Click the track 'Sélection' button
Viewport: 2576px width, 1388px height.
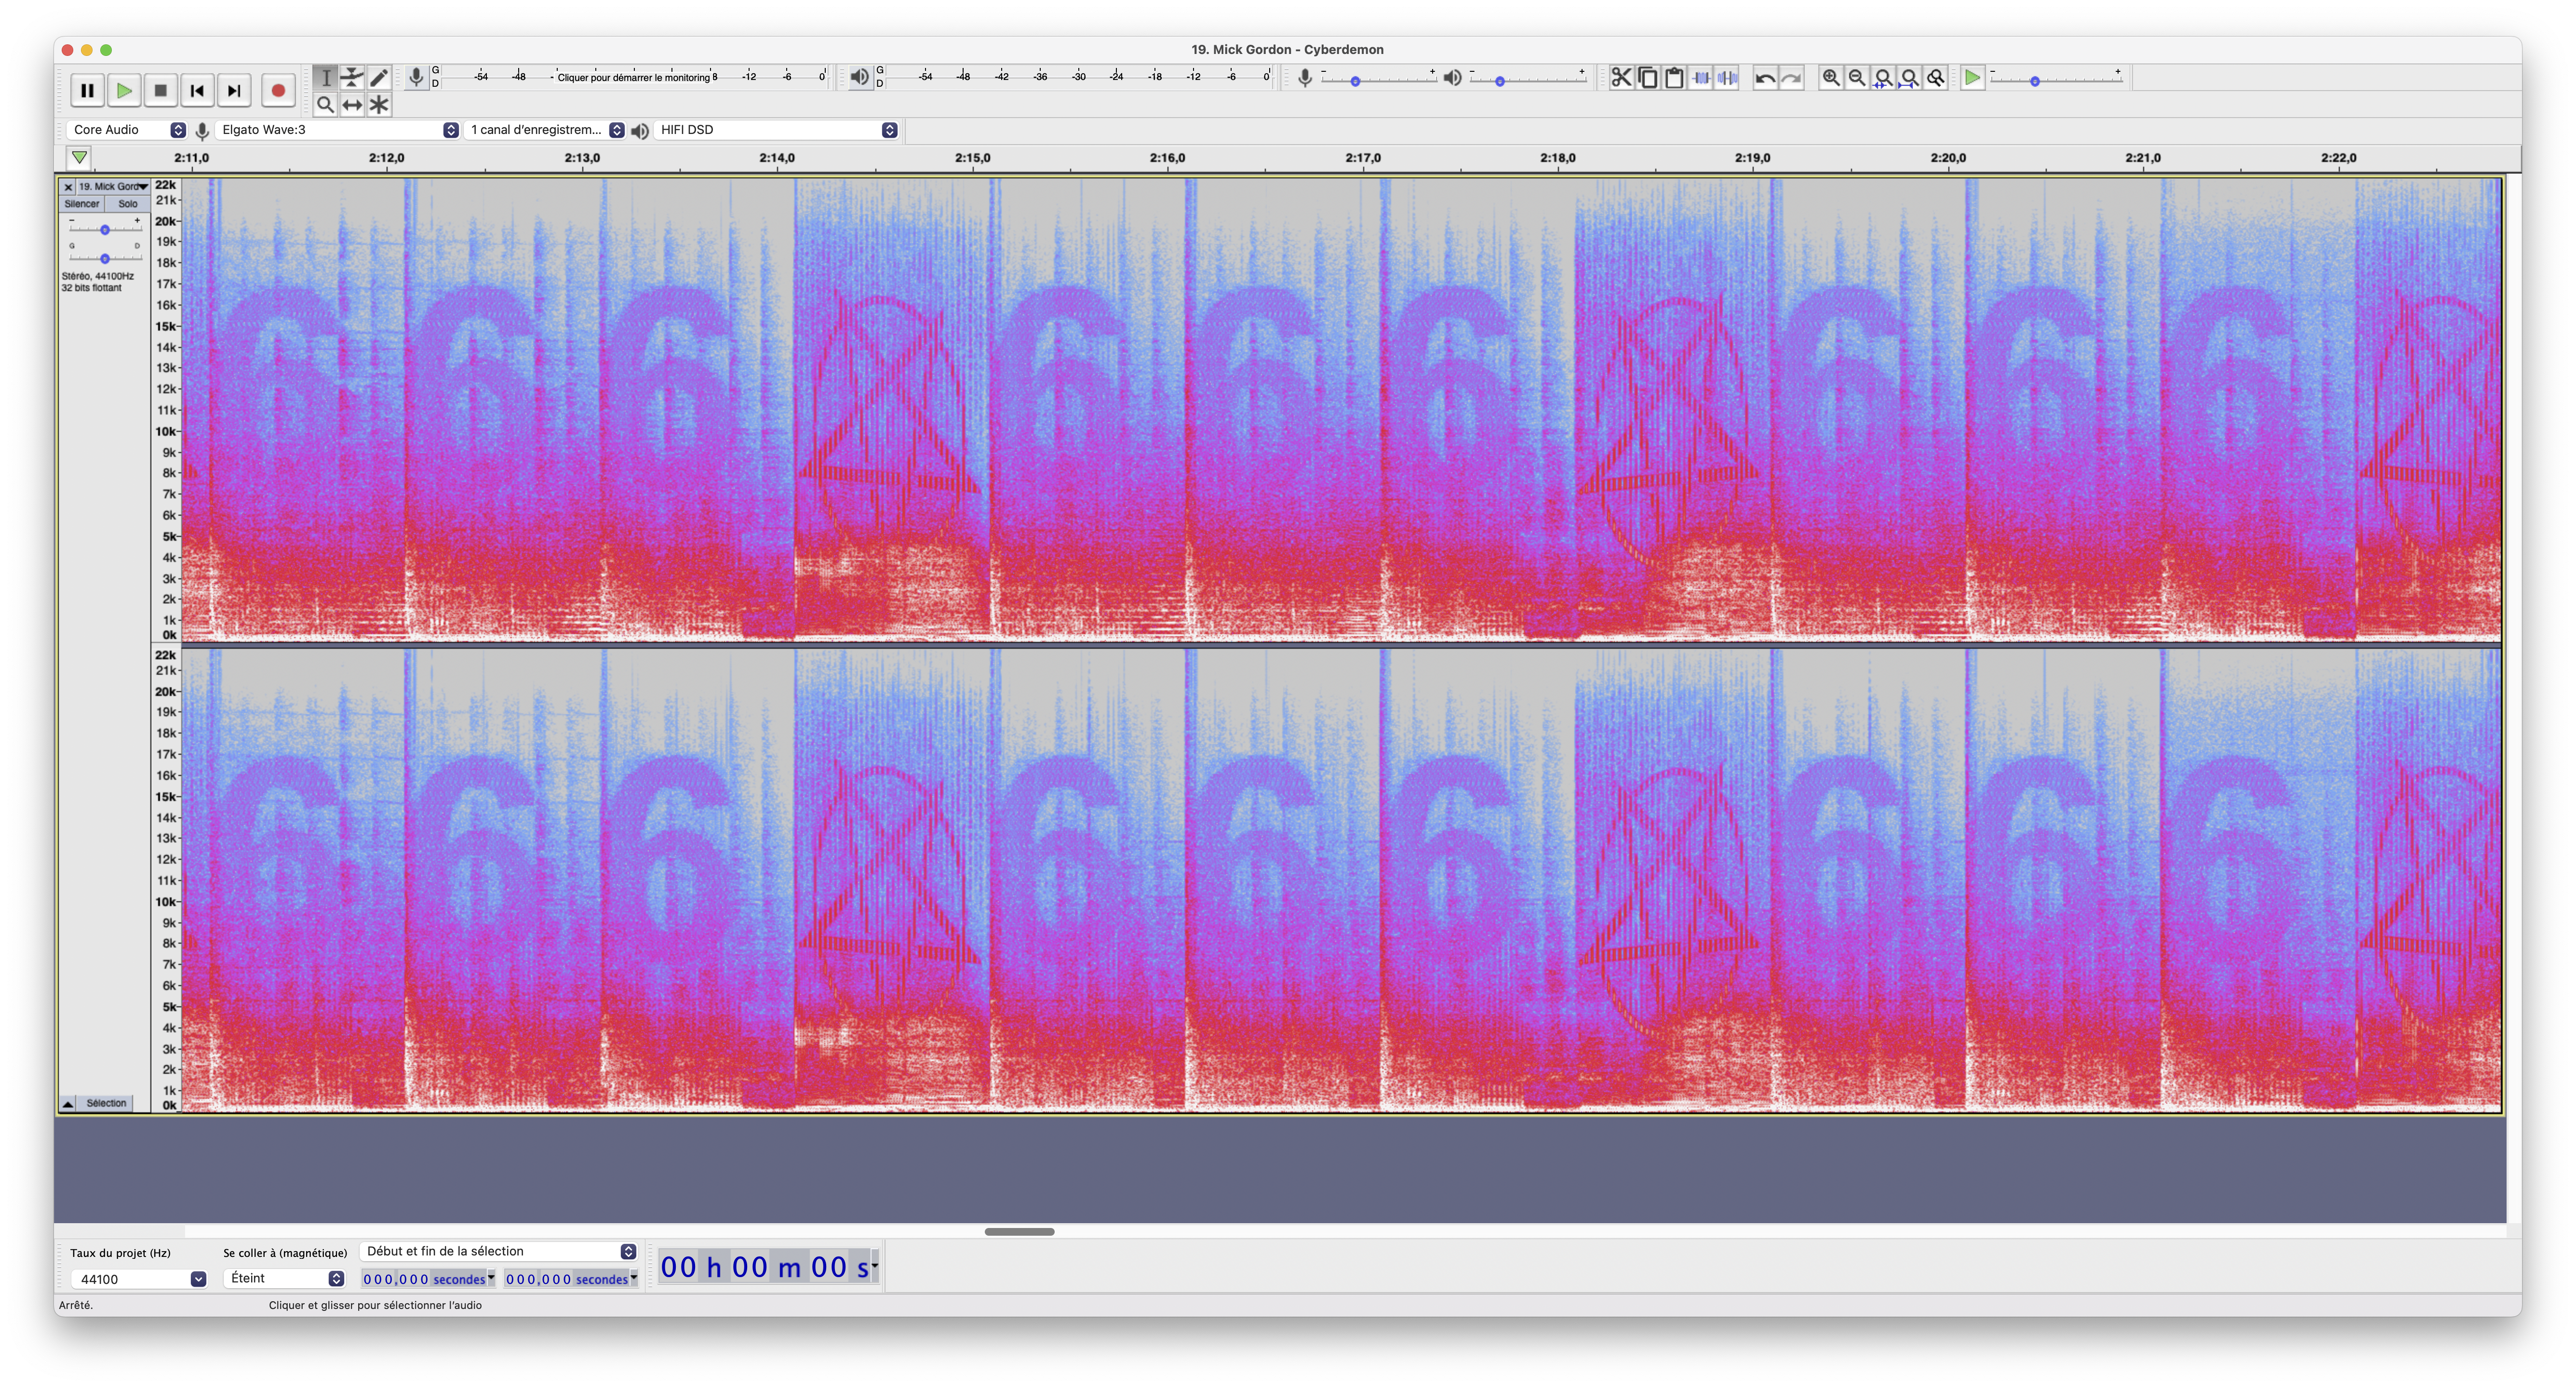pyautogui.click(x=106, y=1104)
